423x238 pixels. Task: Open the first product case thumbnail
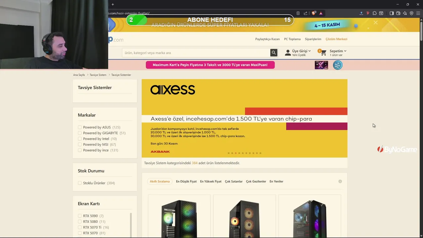click(x=179, y=218)
